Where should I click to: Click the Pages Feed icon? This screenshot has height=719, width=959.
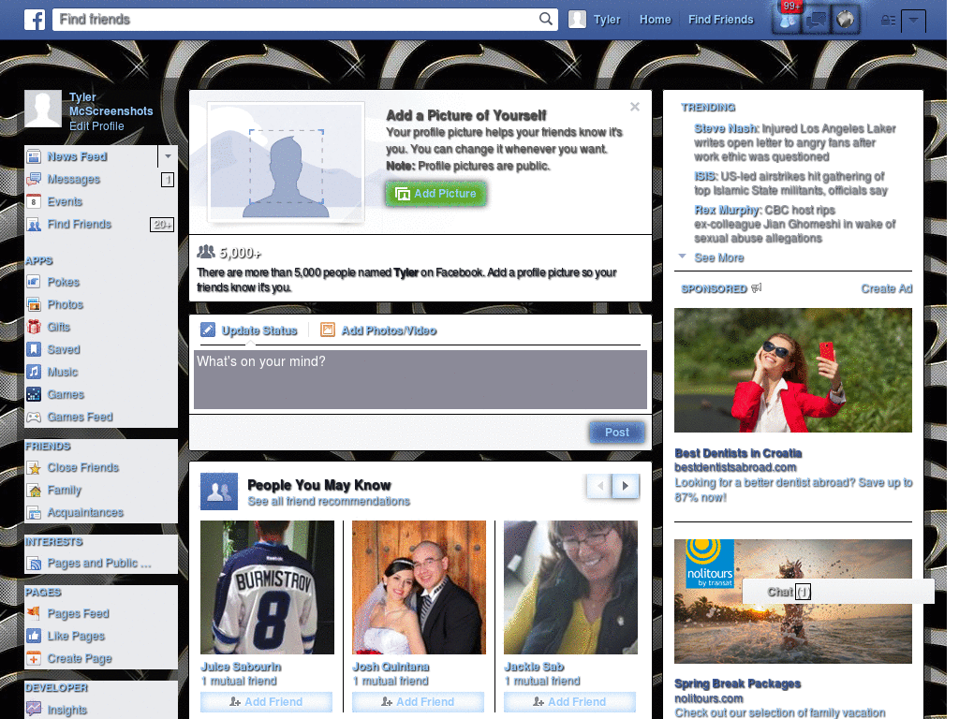tap(34, 613)
